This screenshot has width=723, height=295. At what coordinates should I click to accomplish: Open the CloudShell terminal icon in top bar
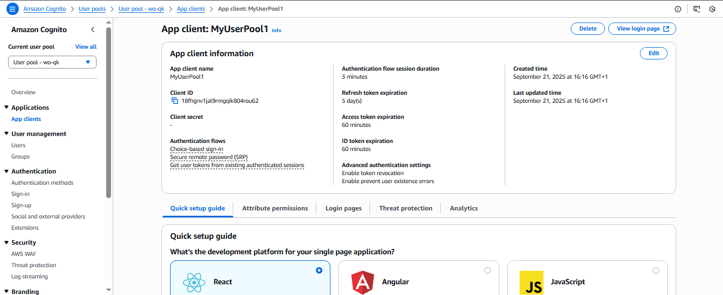click(x=697, y=9)
